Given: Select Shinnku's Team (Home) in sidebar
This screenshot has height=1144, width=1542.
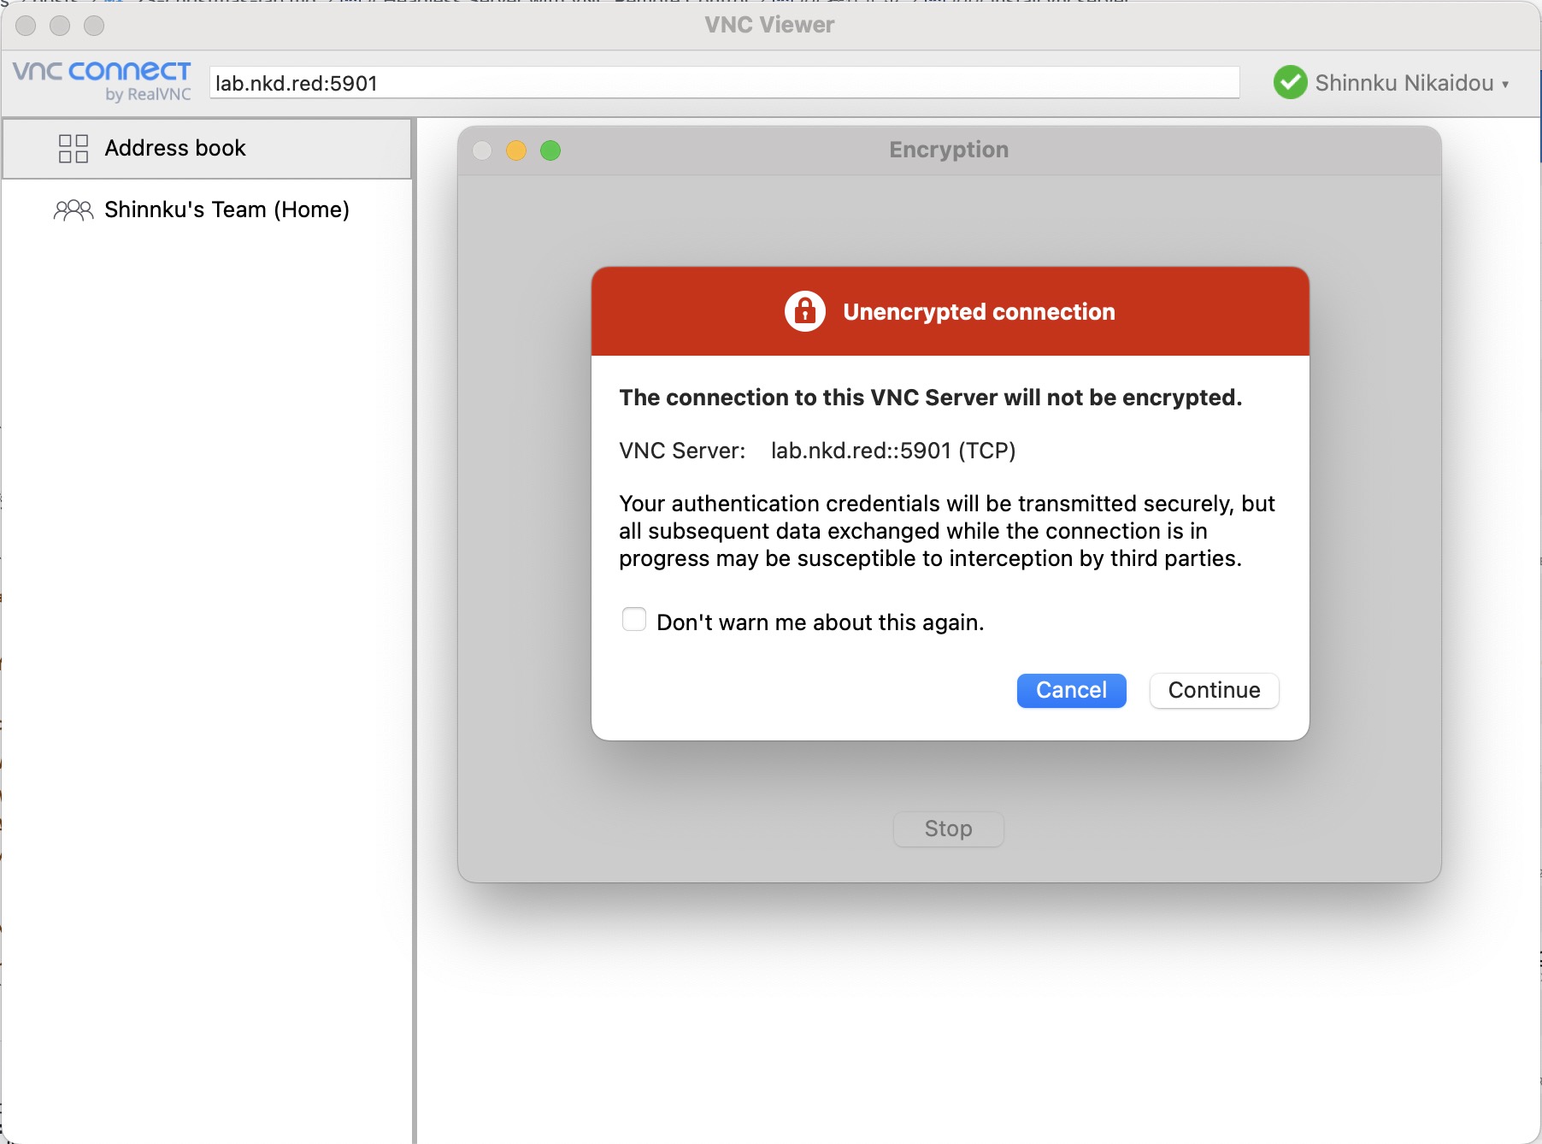Looking at the screenshot, I should [x=227, y=209].
